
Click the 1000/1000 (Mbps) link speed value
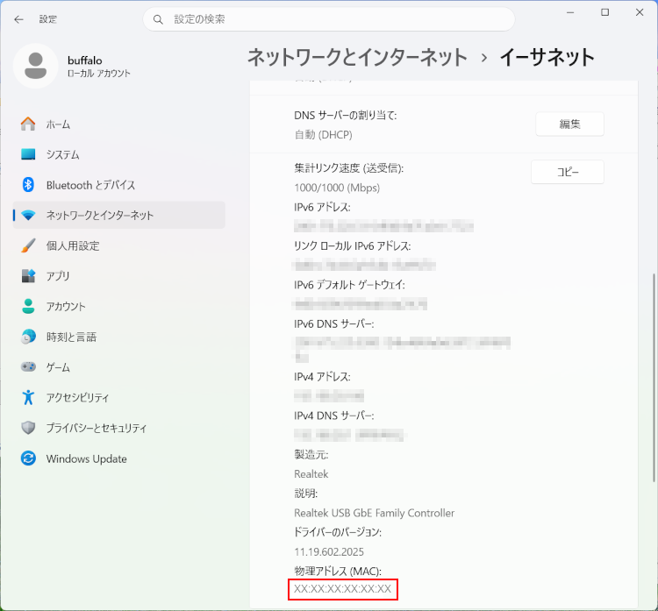[x=337, y=188]
